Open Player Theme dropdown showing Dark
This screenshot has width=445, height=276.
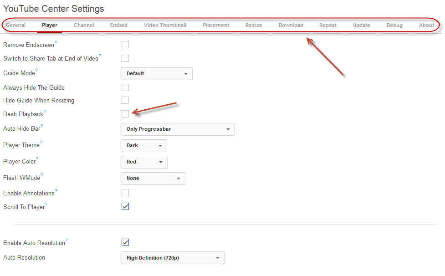(x=144, y=146)
